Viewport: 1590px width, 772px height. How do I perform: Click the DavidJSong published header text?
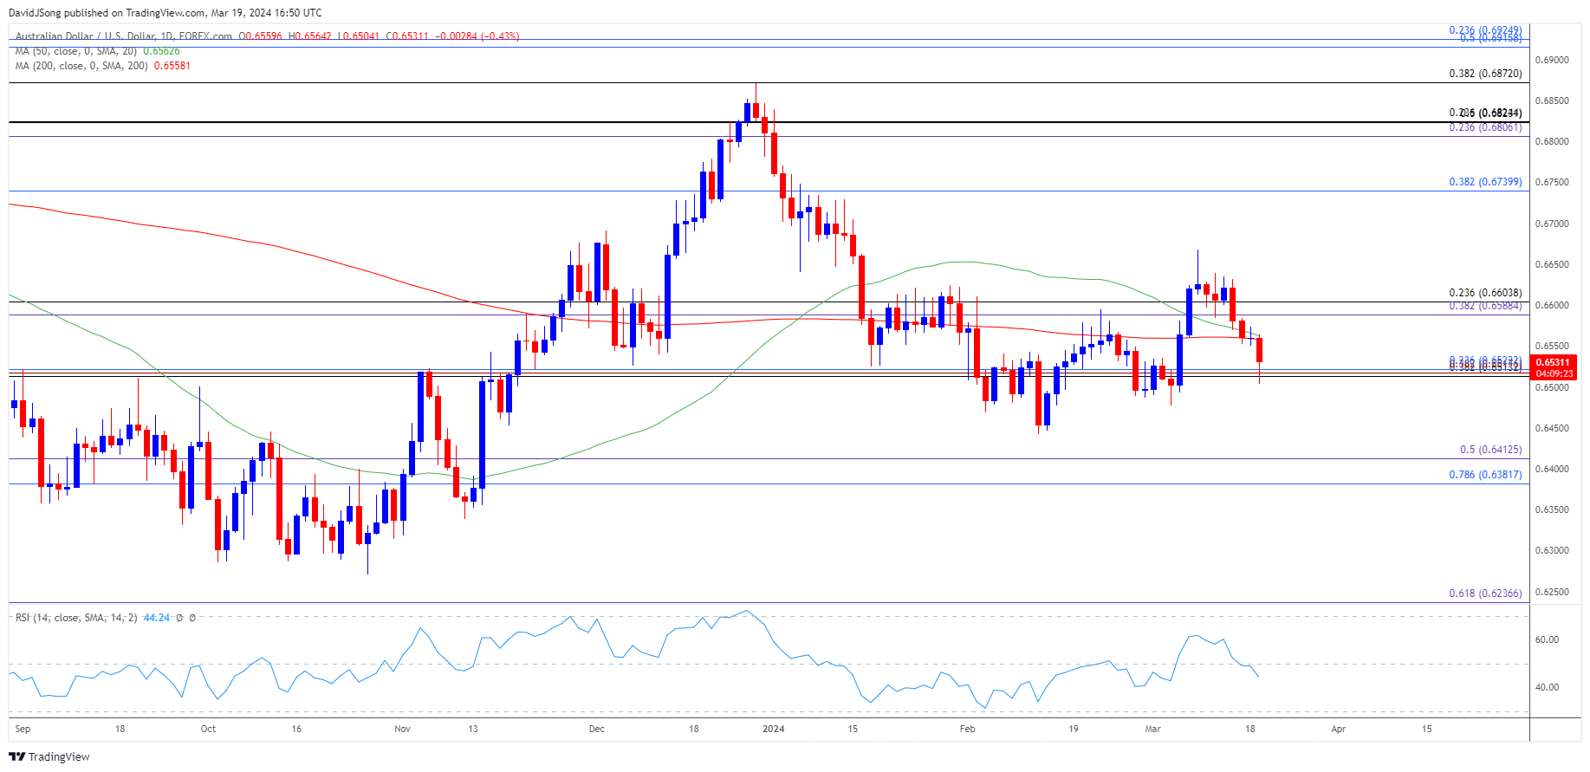165,13
